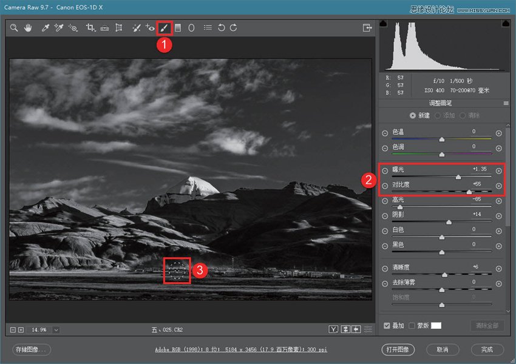516x364 pixels.
Task: Select the Color Sampler tool
Action: pyautogui.click(x=59, y=28)
